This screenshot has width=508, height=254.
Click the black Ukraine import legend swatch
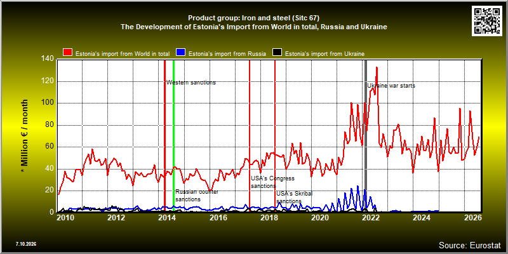pos(277,53)
